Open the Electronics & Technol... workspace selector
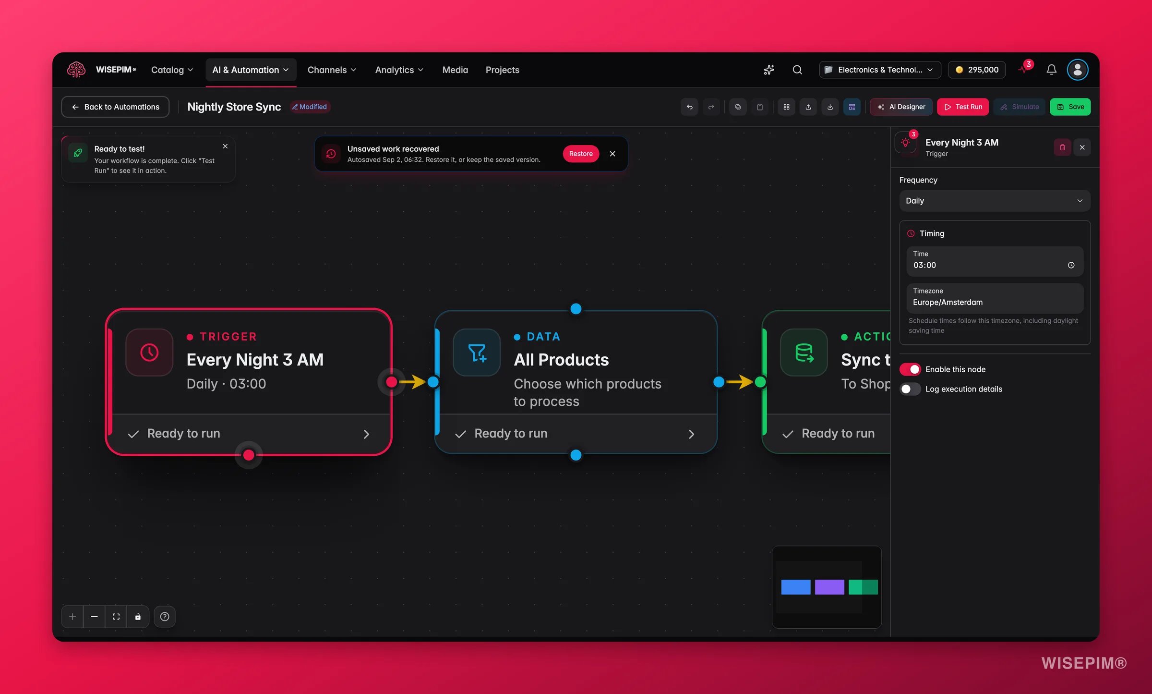The height and width of the screenshot is (694, 1152). click(880, 70)
